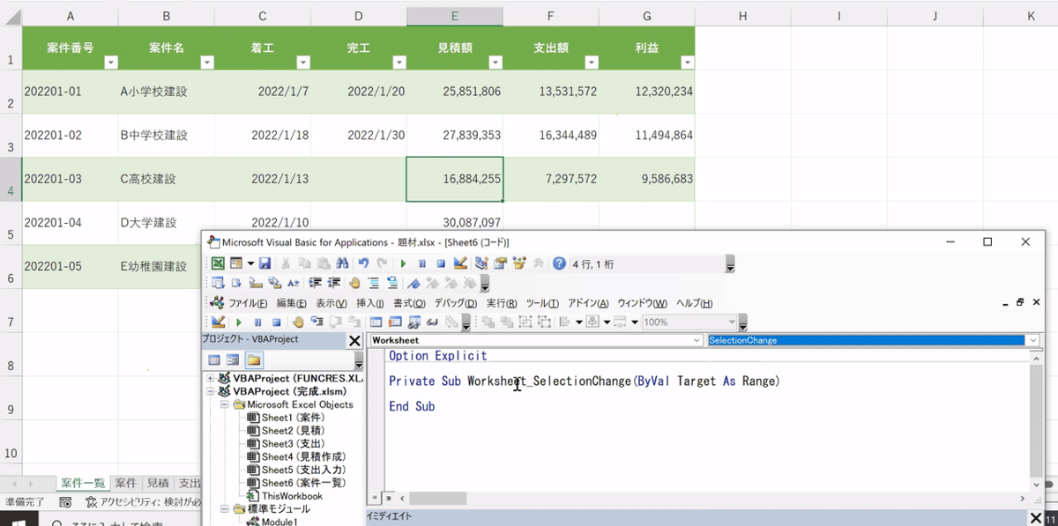The height and width of the screenshot is (526, 1058).
Task: Switch to Full Module View at code pane bottom
Action: (x=388, y=498)
